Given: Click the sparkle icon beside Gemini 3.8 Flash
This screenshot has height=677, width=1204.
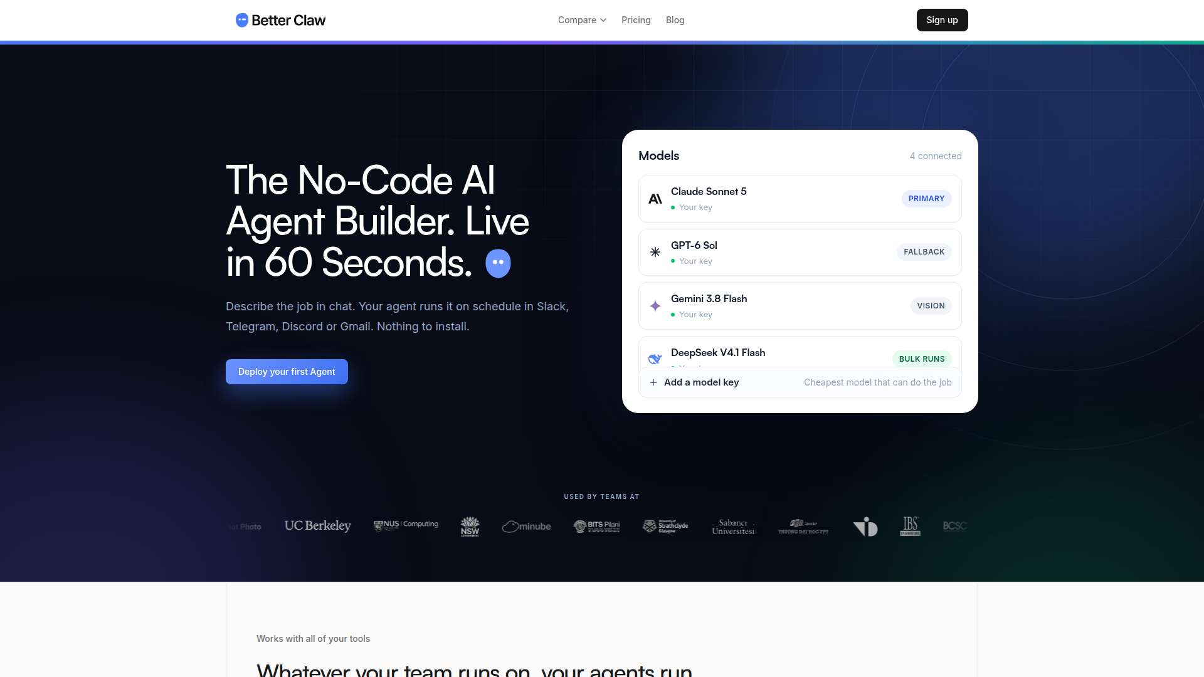Looking at the screenshot, I should tap(655, 306).
